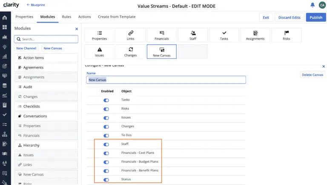Open the ideas lightbulb icon in sidebar
Image resolution: width=327 pixels, height=185 pixels.
tap(5, 47)
